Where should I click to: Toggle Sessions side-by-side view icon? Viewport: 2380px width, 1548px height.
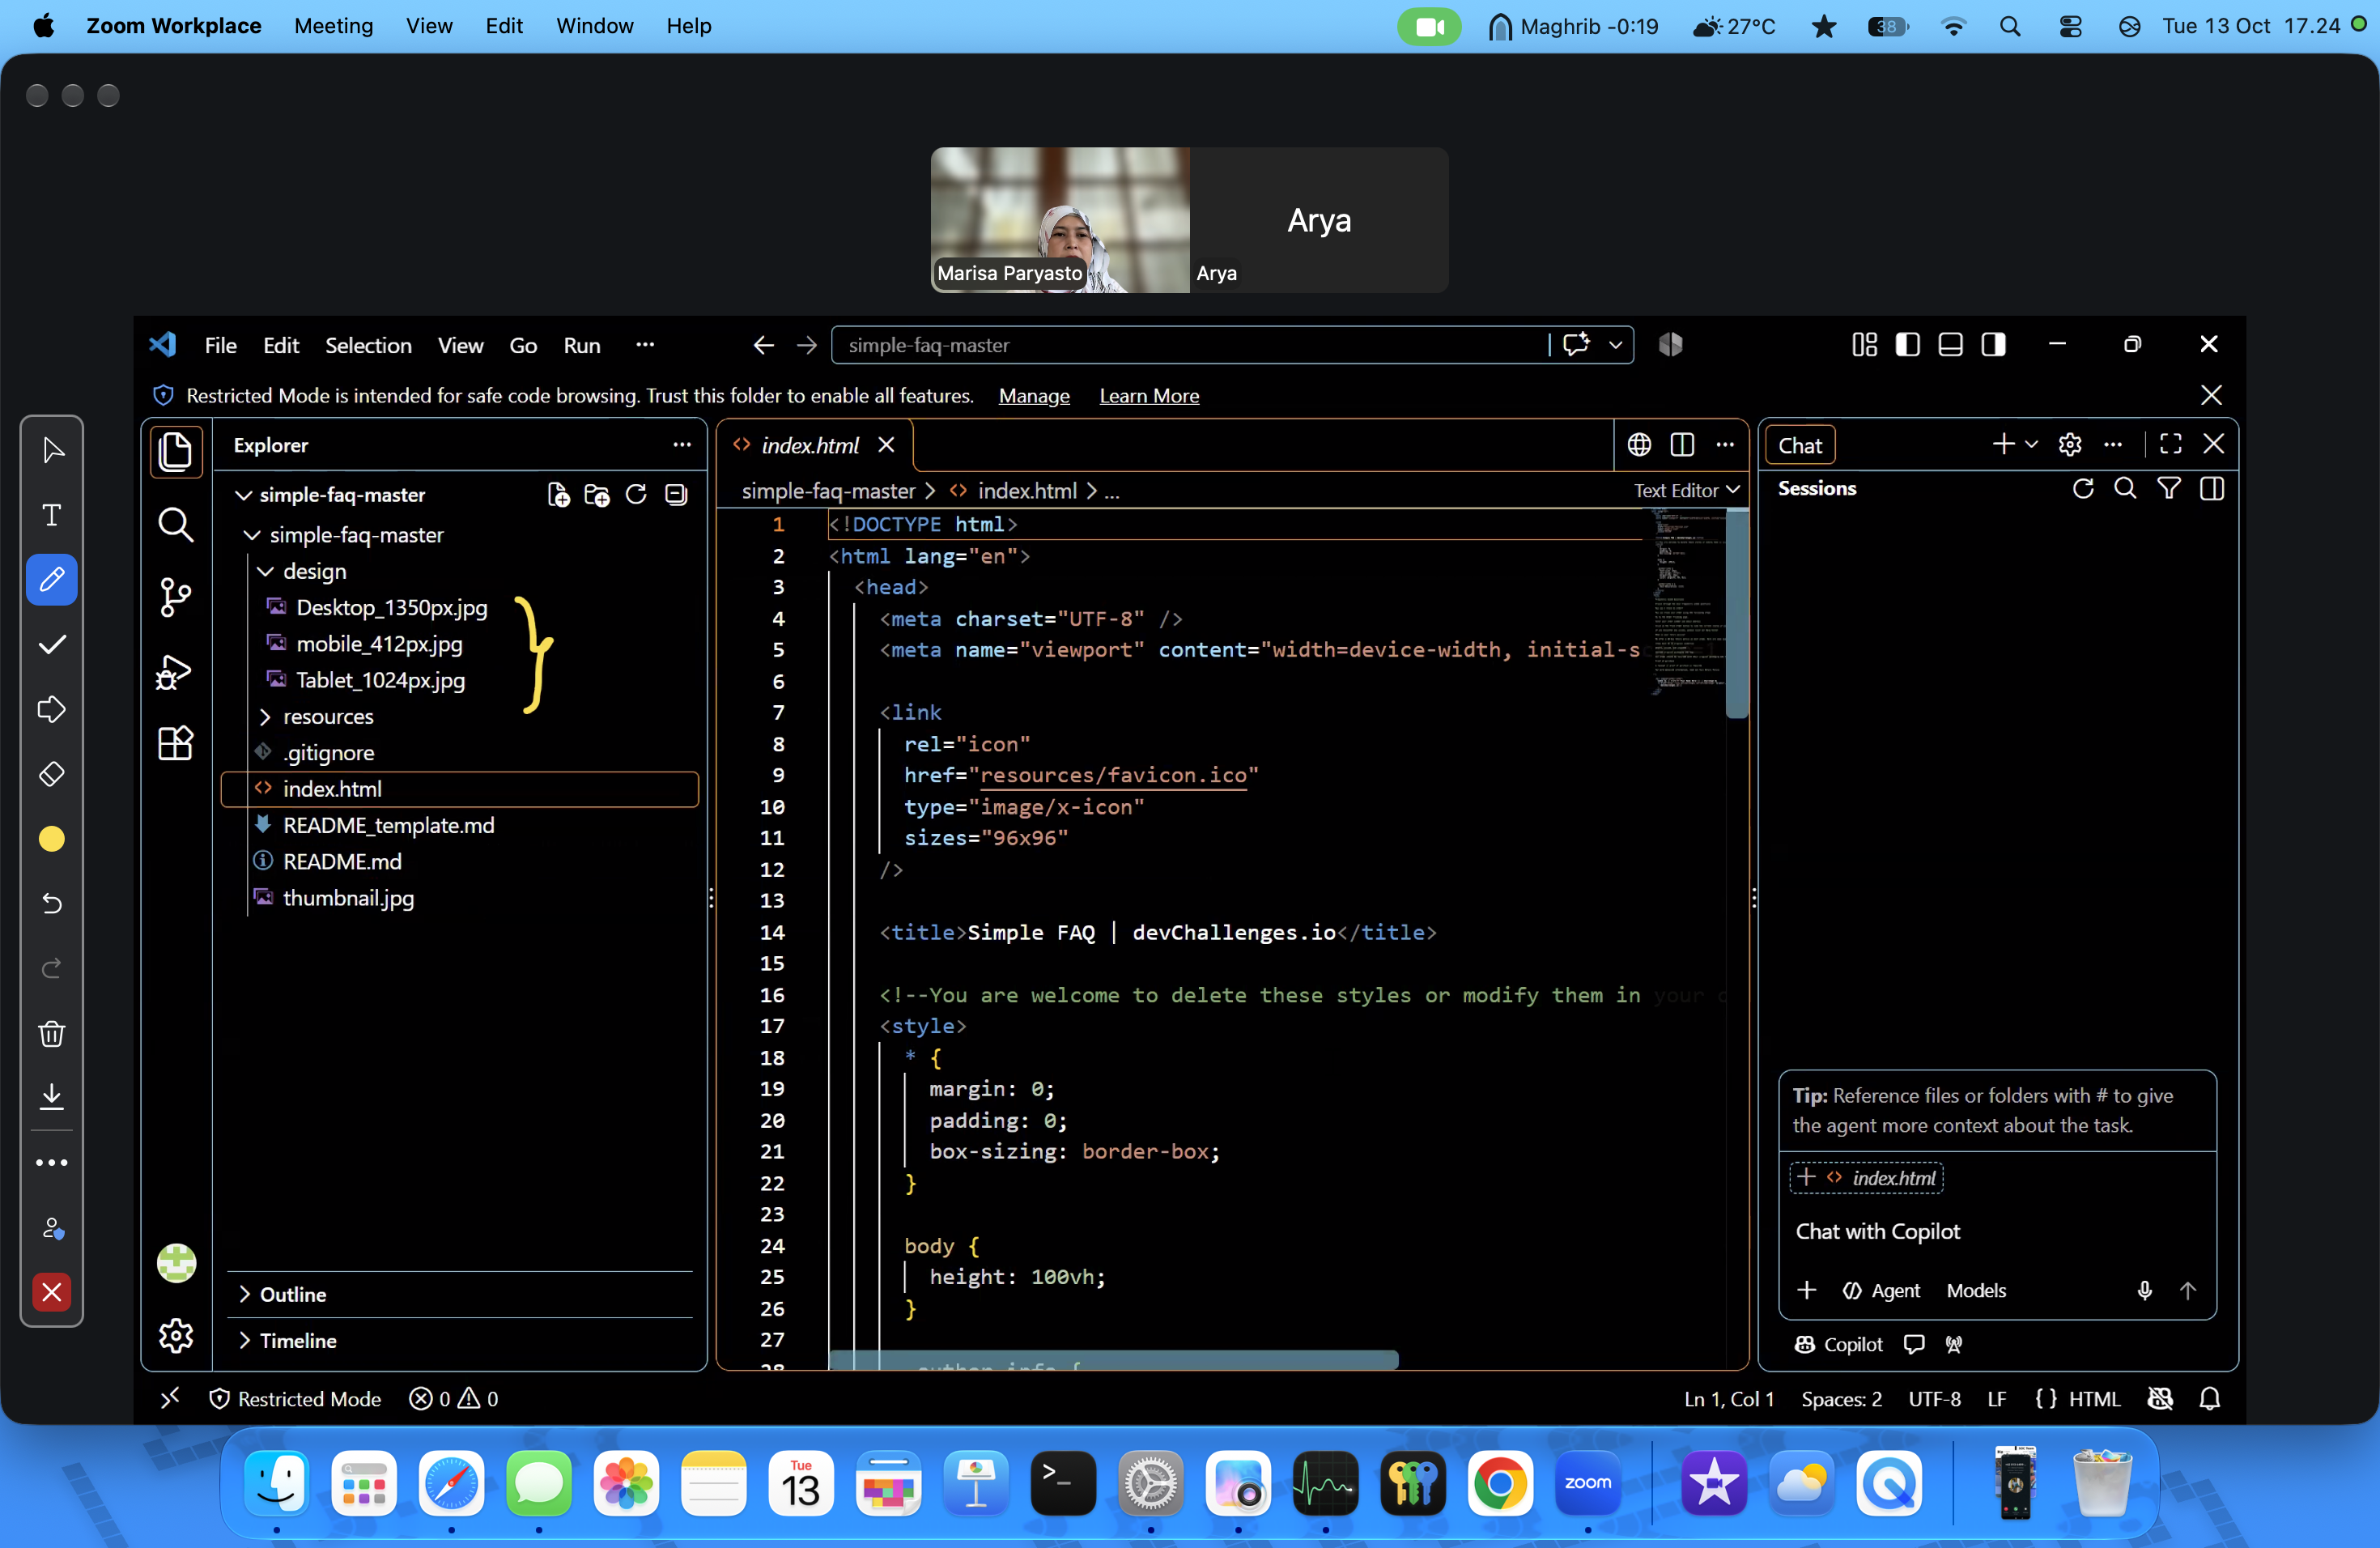[x=2212, y=489]
